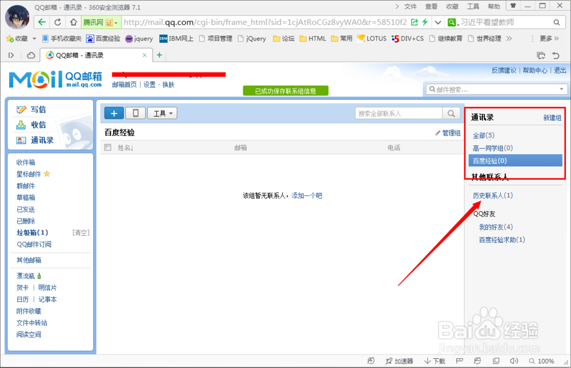
Task: Click the 搜索全部联系人 search box
Action: tap(399, 114)
